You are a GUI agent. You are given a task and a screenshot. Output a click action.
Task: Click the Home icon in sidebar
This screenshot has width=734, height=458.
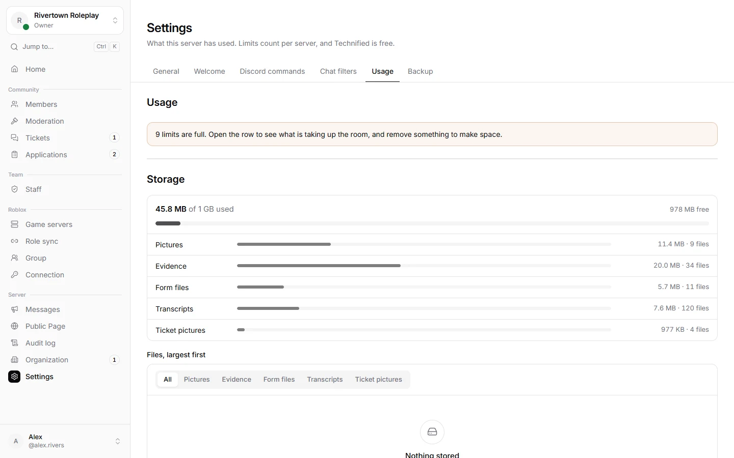tap(15, 69)
